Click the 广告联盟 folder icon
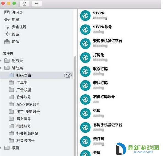 (11, 90)
